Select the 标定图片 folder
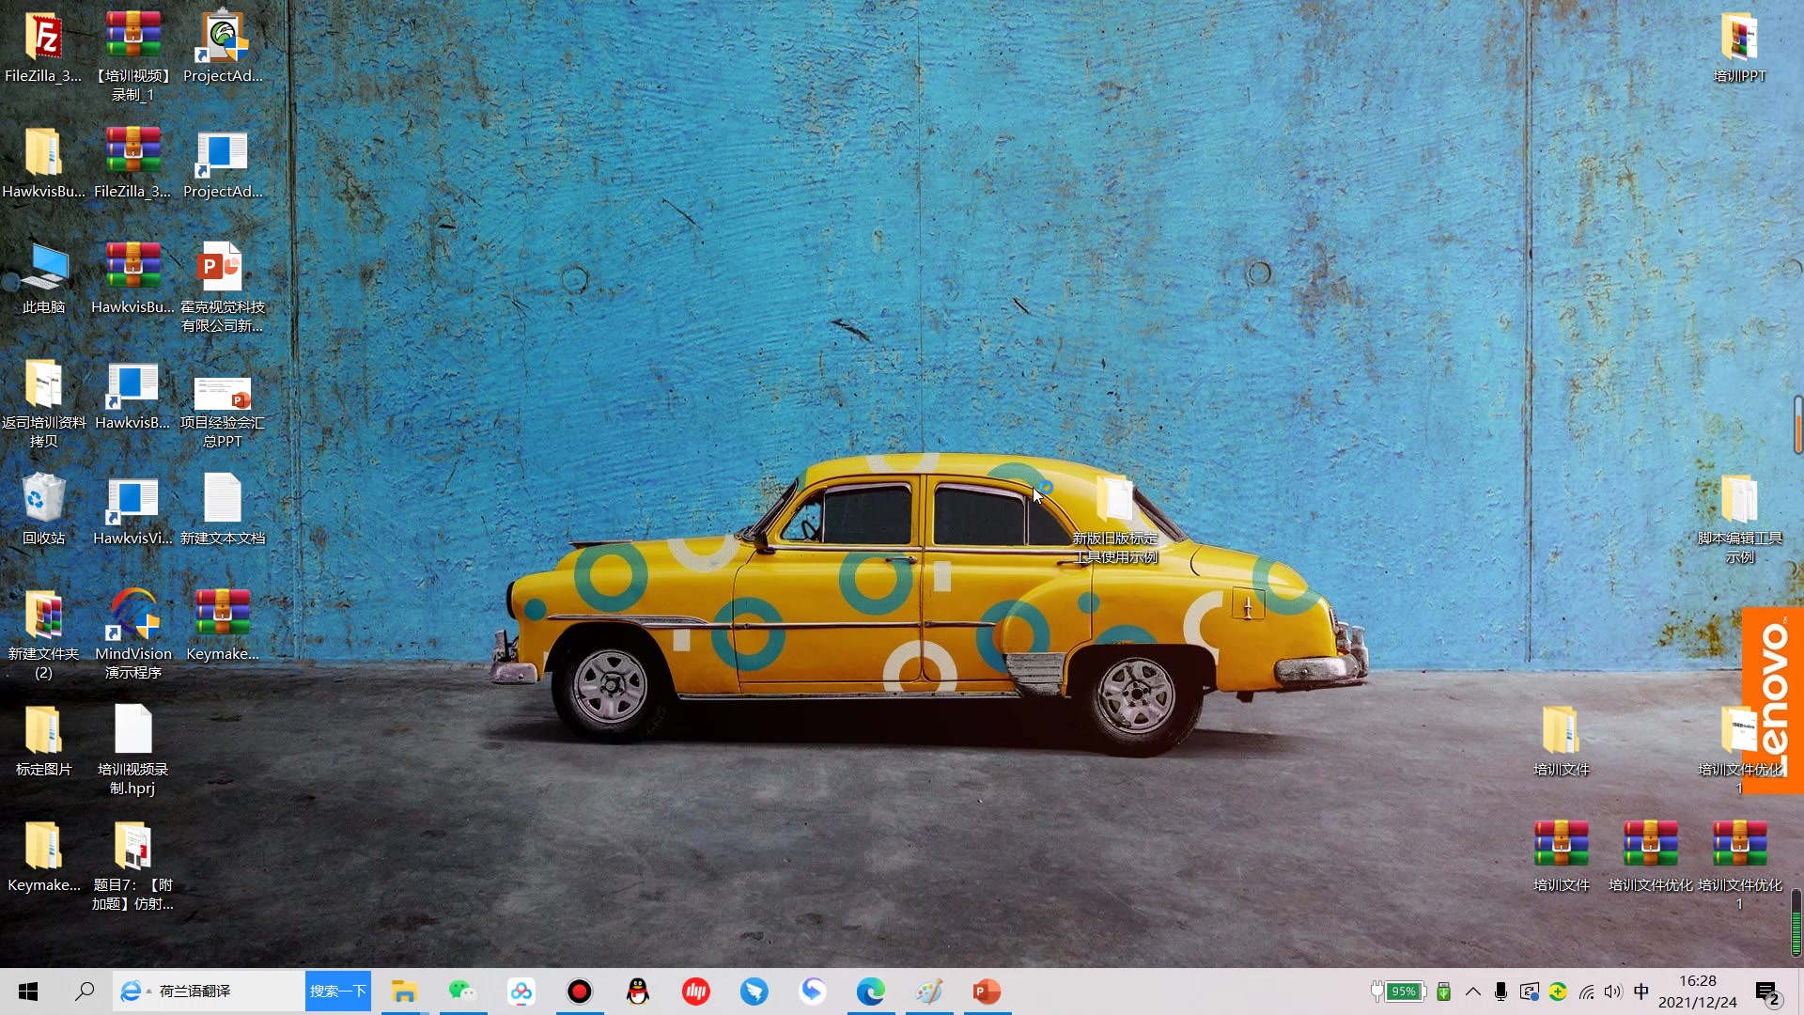The image size is (1804, 1015). (x=43, y=731)
